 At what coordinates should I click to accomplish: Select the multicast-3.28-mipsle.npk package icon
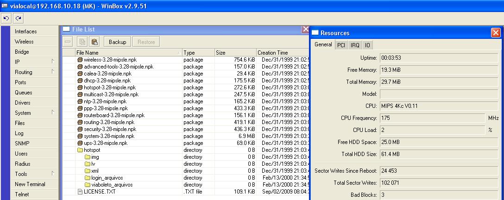tap(80, 94)
